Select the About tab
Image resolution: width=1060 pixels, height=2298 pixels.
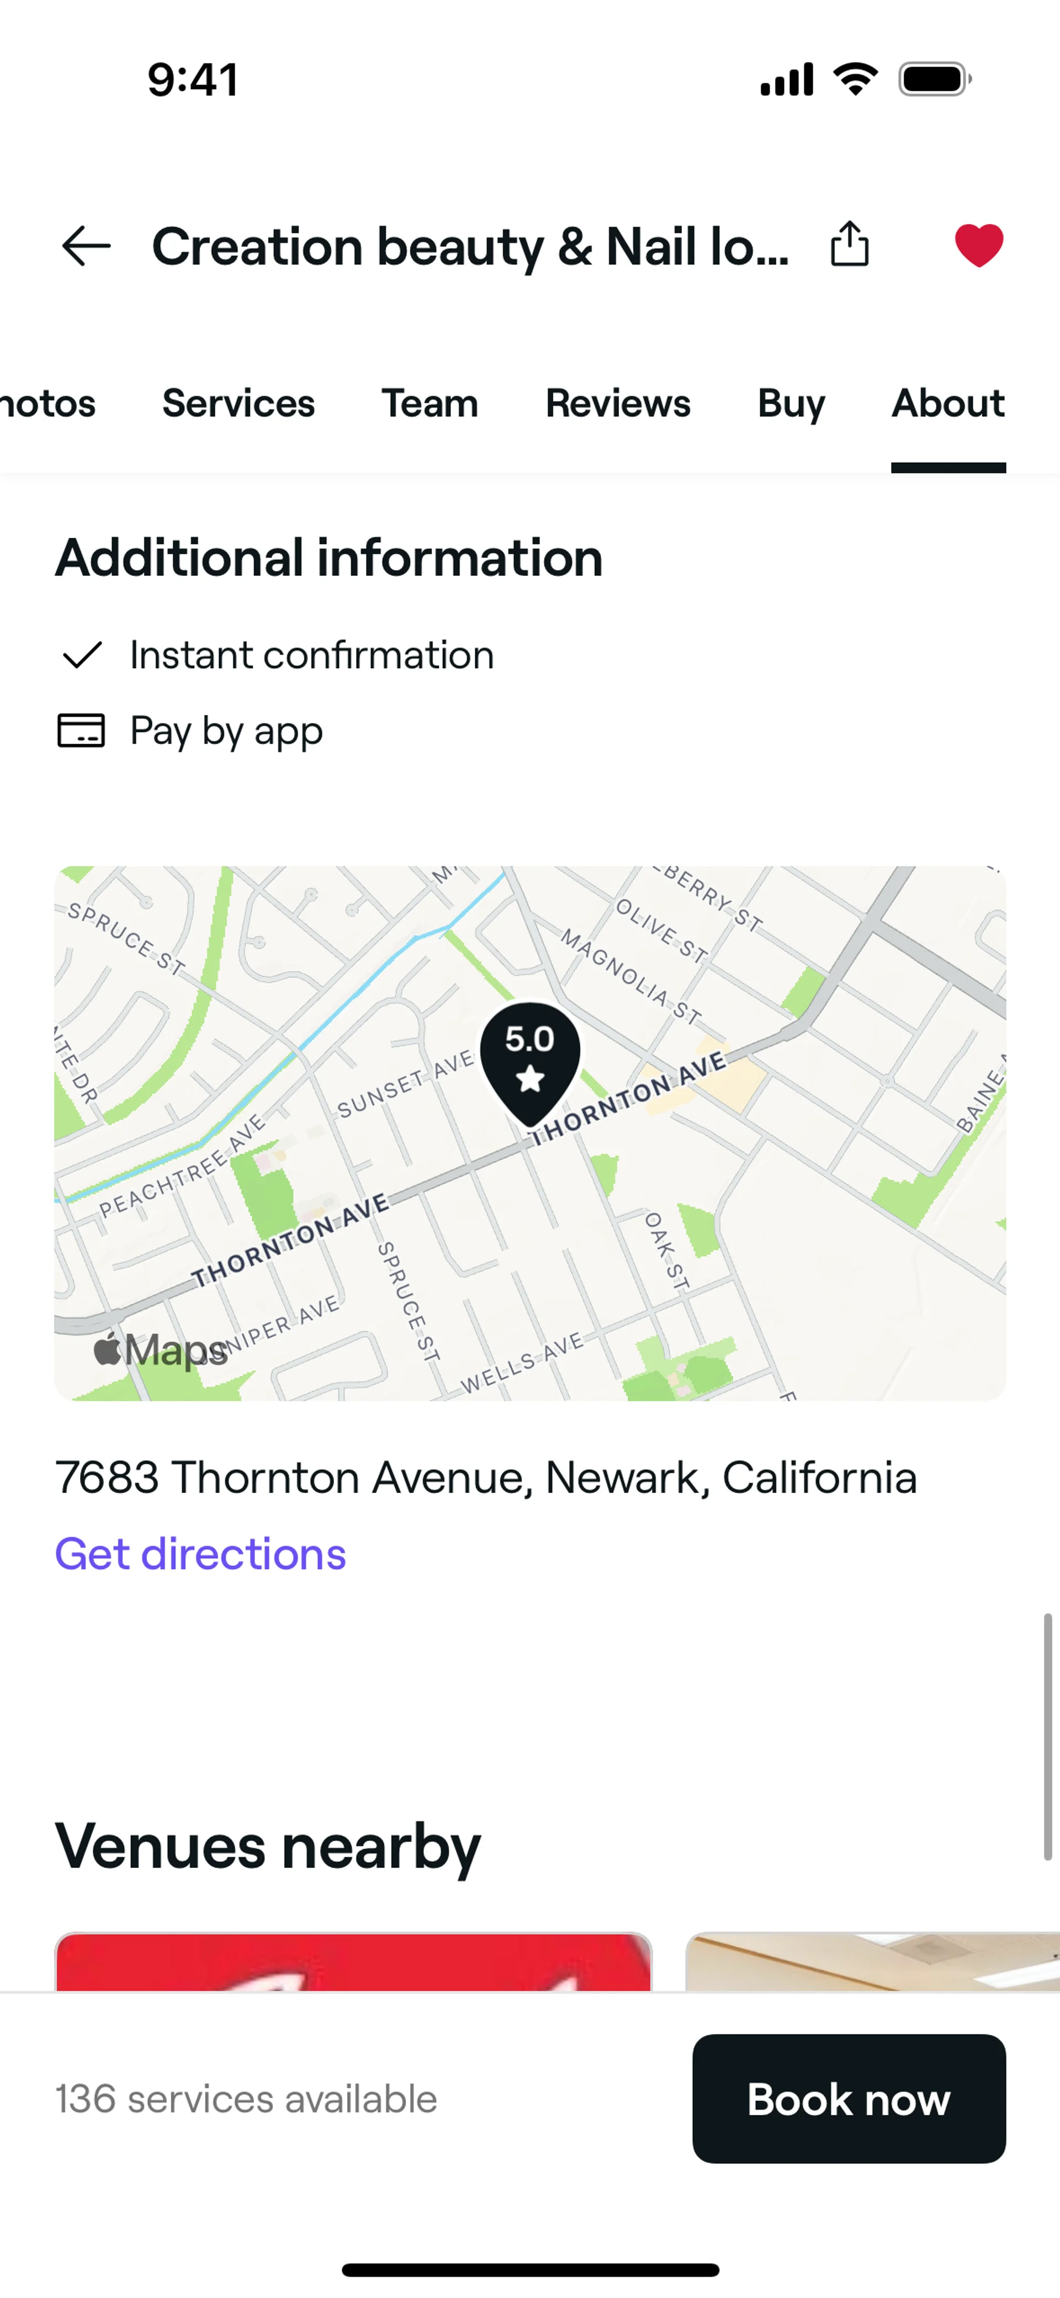(947, 403)
